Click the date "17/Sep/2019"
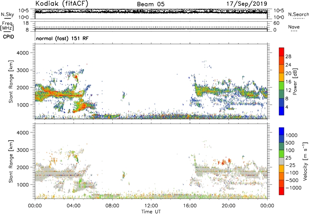The height and width of the screenshot is (214, 309). pyautogui.click(x=247, y=4)
